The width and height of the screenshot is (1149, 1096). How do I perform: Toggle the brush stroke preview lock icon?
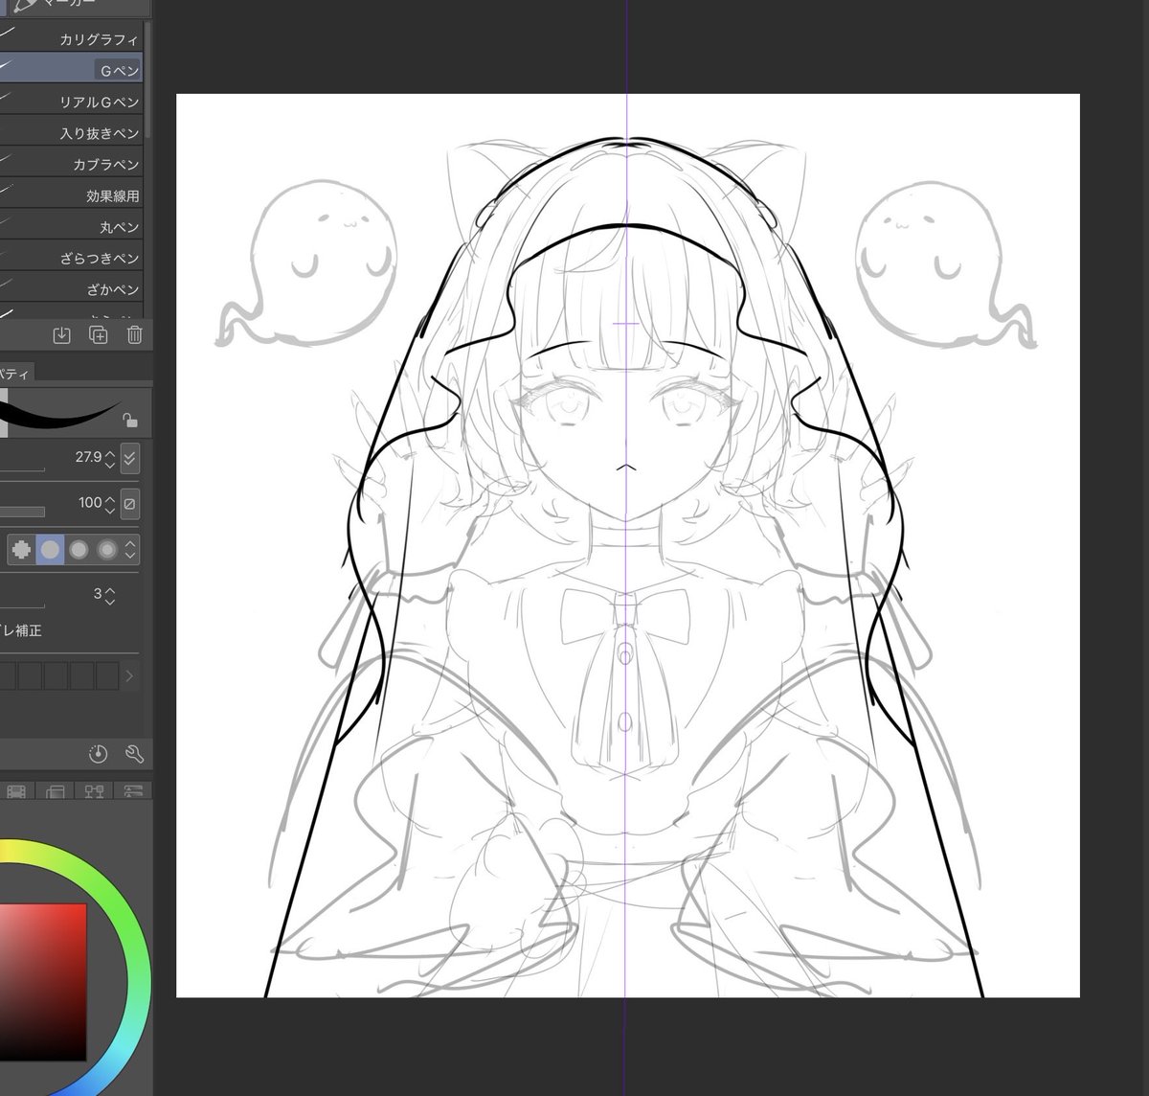pos(130,420)
